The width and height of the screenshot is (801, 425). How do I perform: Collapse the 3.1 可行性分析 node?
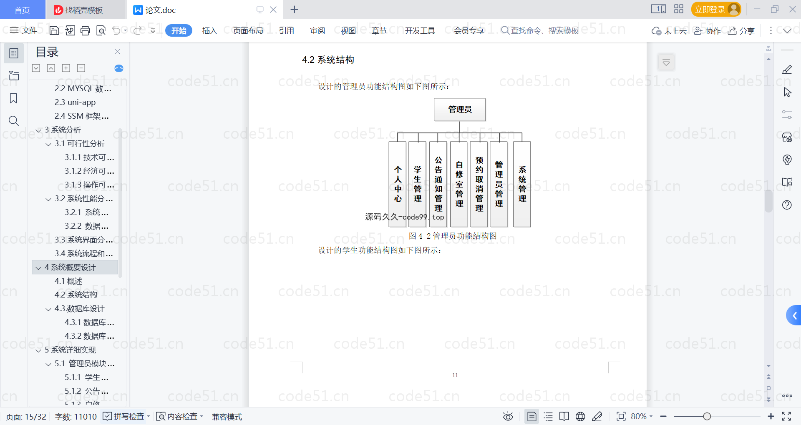(48, 144)
